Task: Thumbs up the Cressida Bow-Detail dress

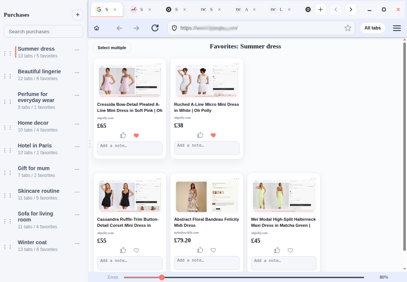Action: [123, 135]
